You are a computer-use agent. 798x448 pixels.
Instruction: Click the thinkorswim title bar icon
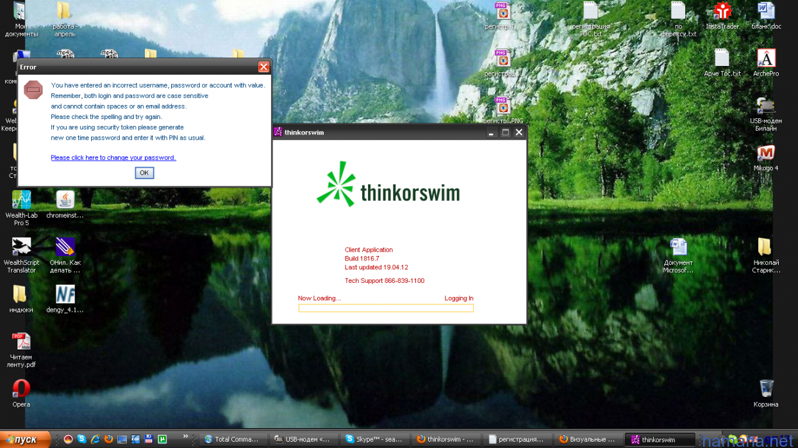point(278,132)
